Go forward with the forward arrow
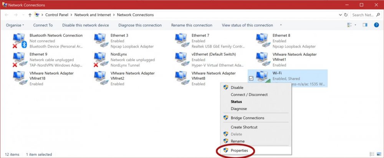 tap(16, 15)
